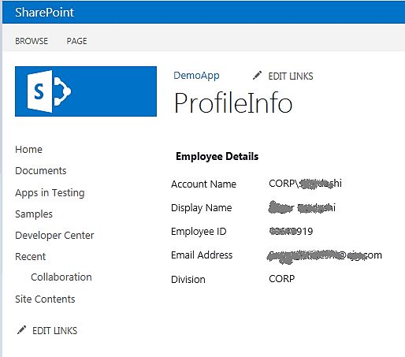Open the DemoApp site link
Screen dimensions: 405x357
pos(196,76)
